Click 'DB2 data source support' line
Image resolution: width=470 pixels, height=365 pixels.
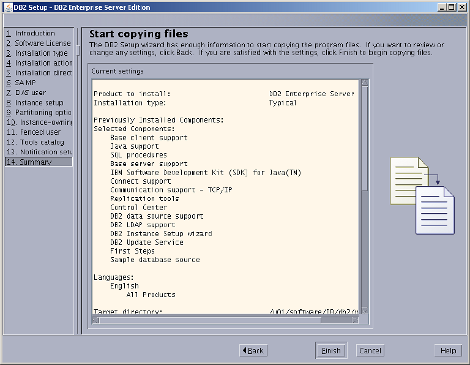point(157,216)
